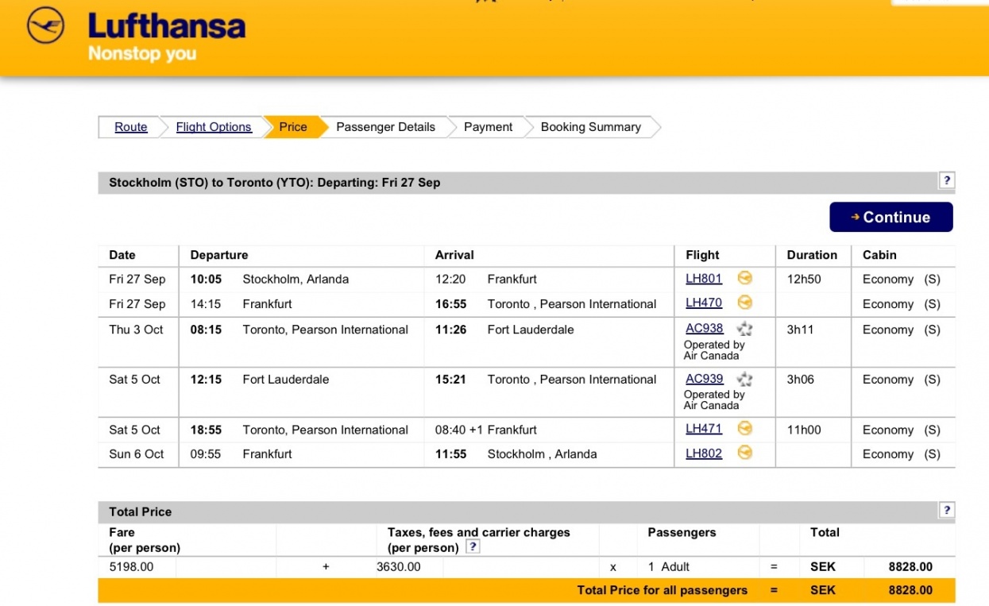Return to the Flight Options step

[x=214, y=127]
